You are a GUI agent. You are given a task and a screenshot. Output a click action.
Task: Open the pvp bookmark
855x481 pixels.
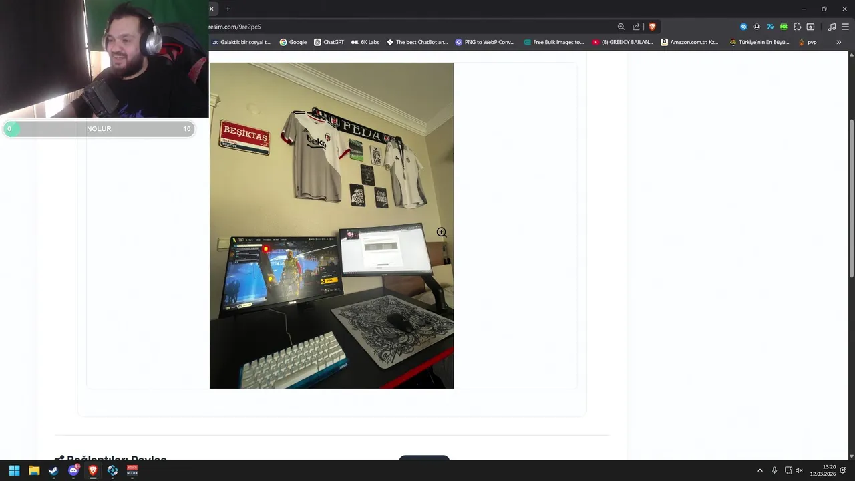tap(808, 42)
